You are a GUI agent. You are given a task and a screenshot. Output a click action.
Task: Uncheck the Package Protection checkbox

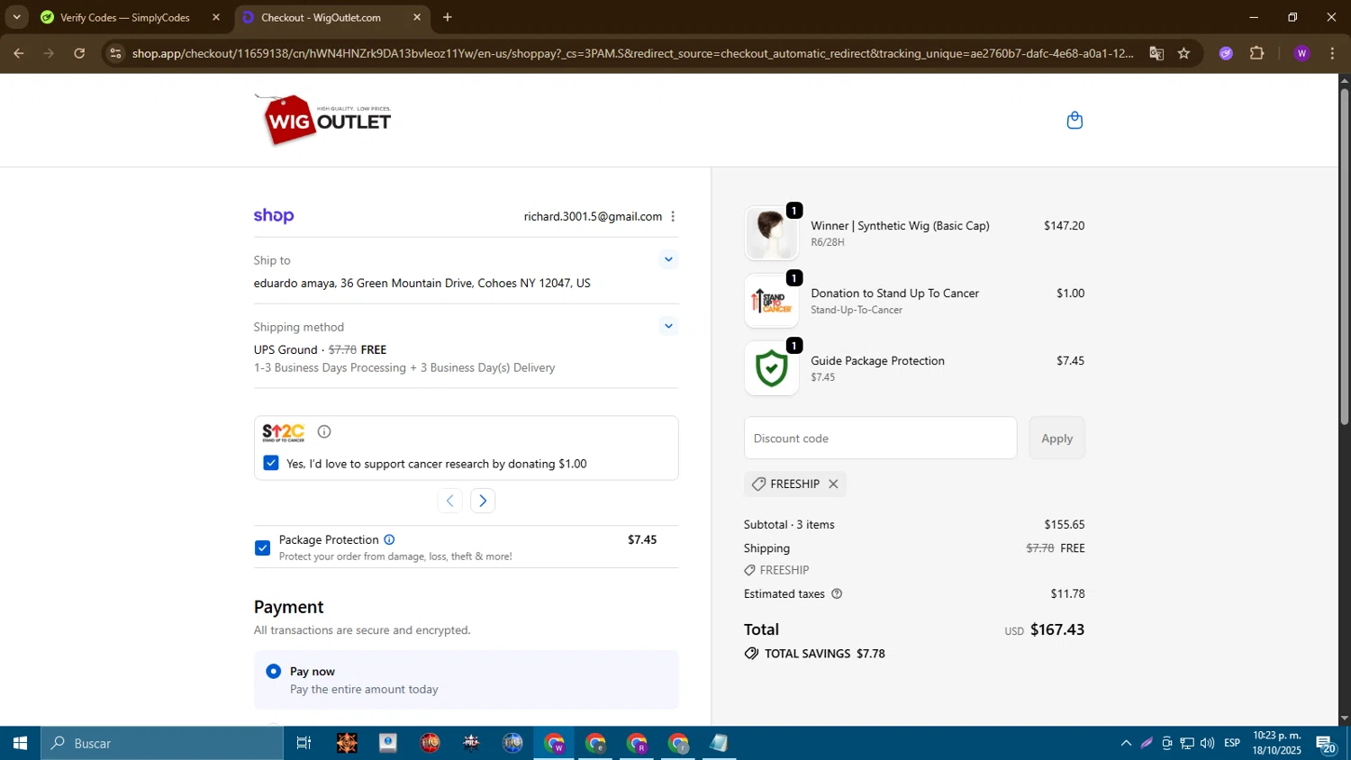coord(262,547)
